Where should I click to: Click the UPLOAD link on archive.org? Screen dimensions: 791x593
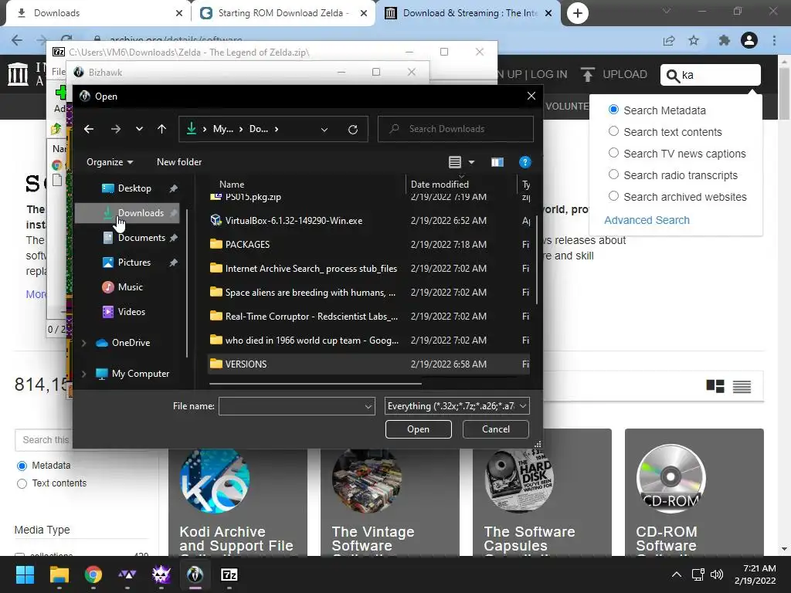coord(614,75)
